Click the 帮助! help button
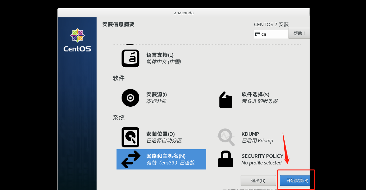 tap(299, 33)
